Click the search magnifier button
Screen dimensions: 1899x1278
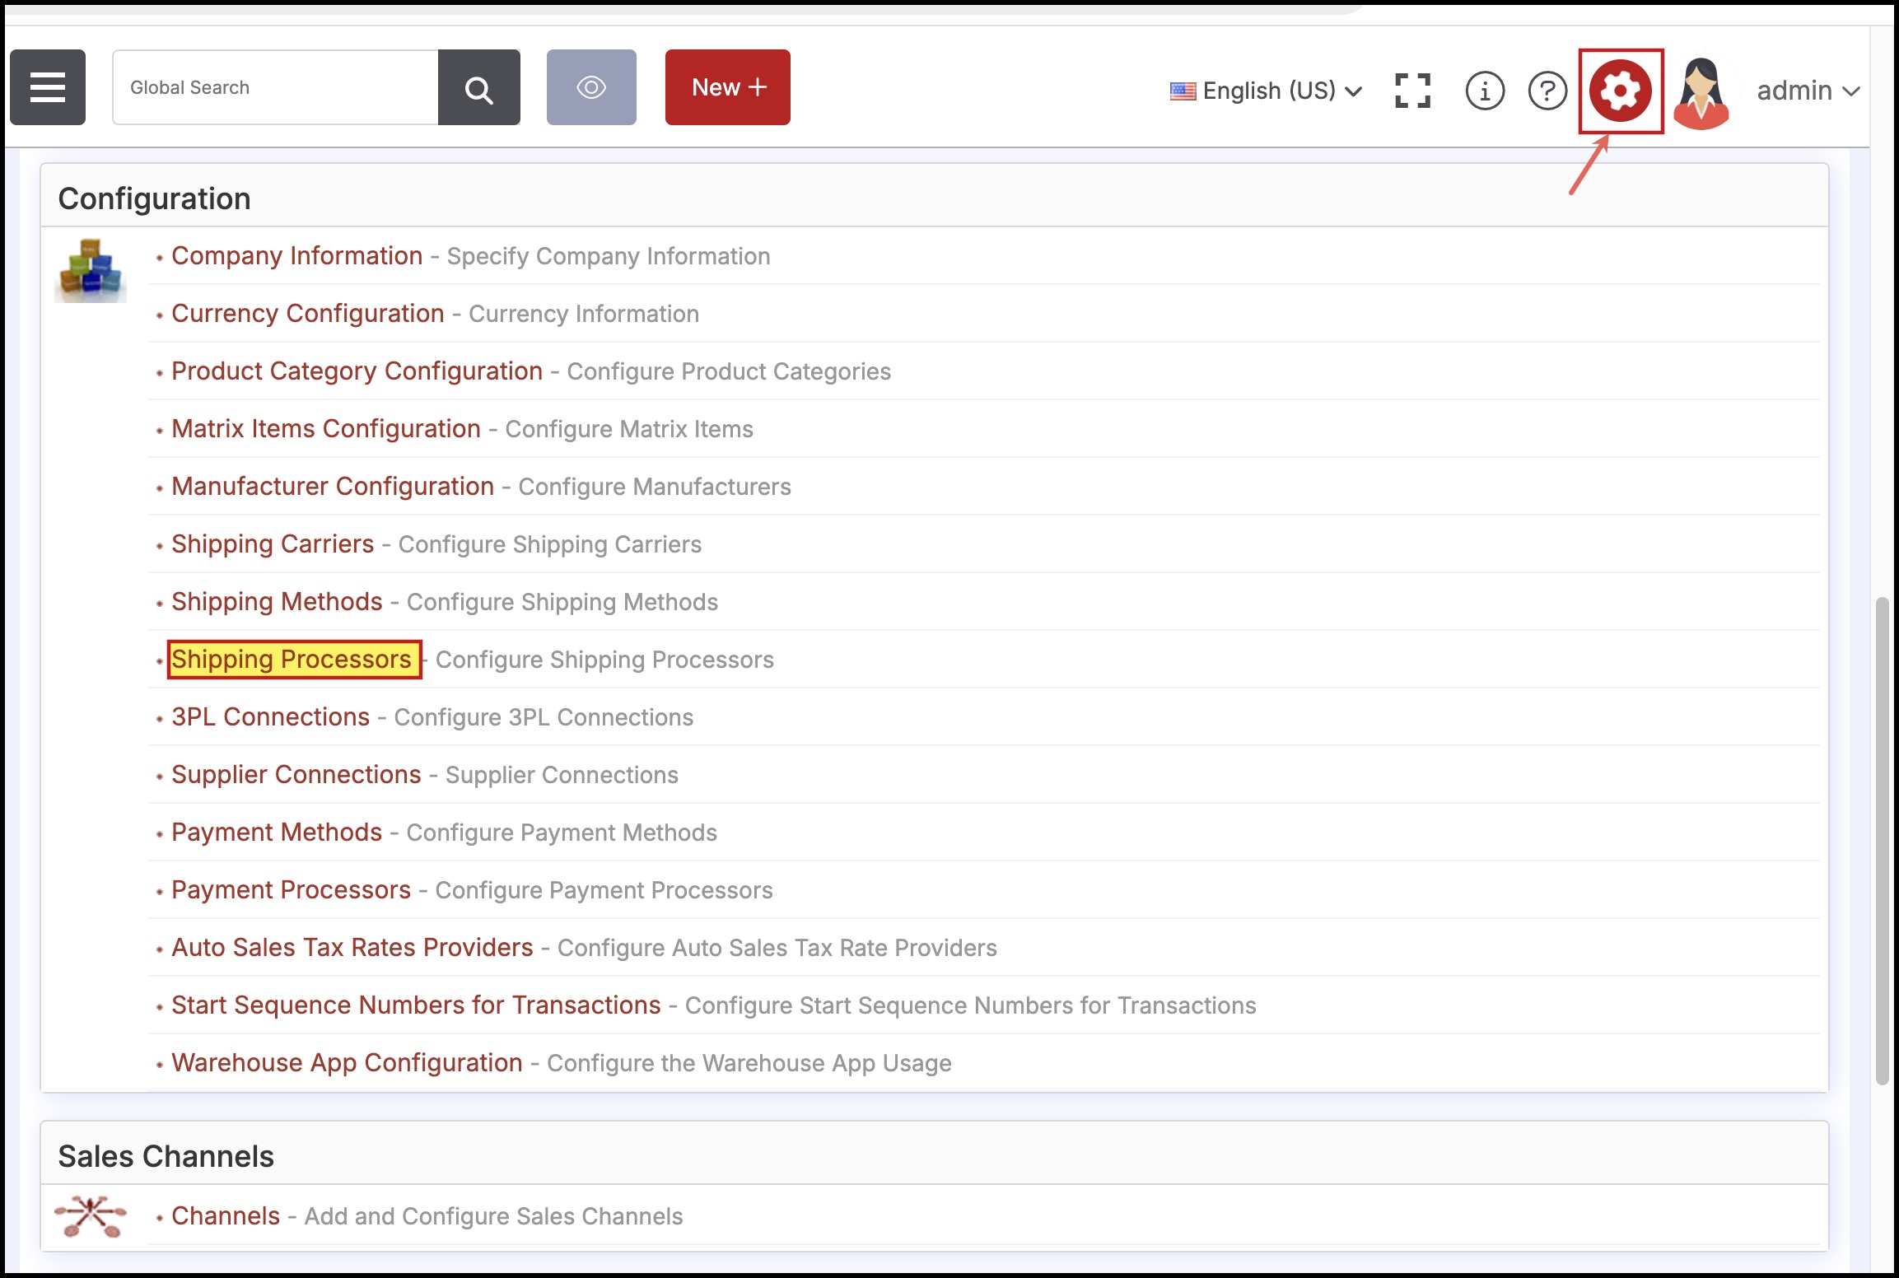(478, 87)
